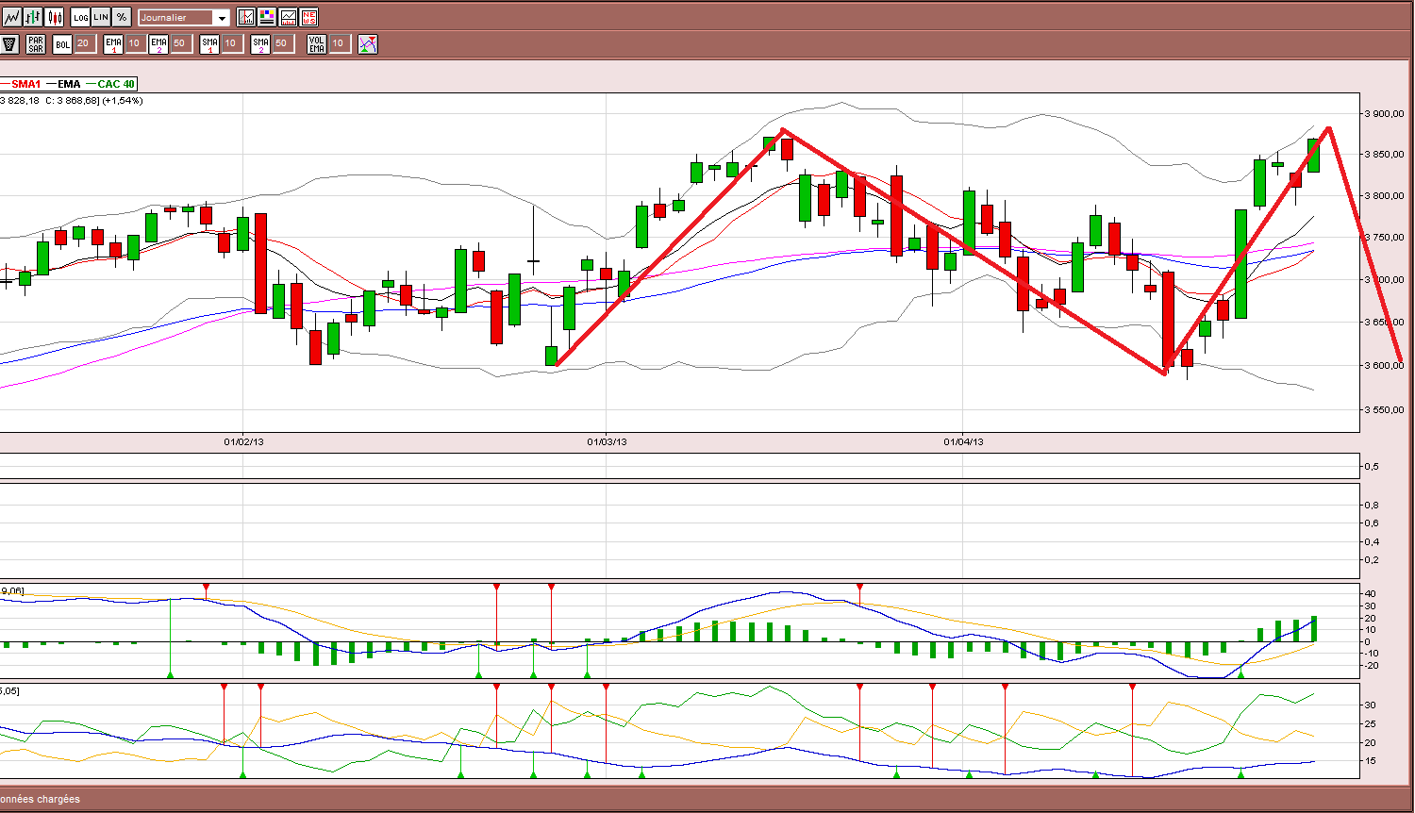Select the percent scale button
The height and width of the screenshot is (813, 1415).
tap(122, 17)
